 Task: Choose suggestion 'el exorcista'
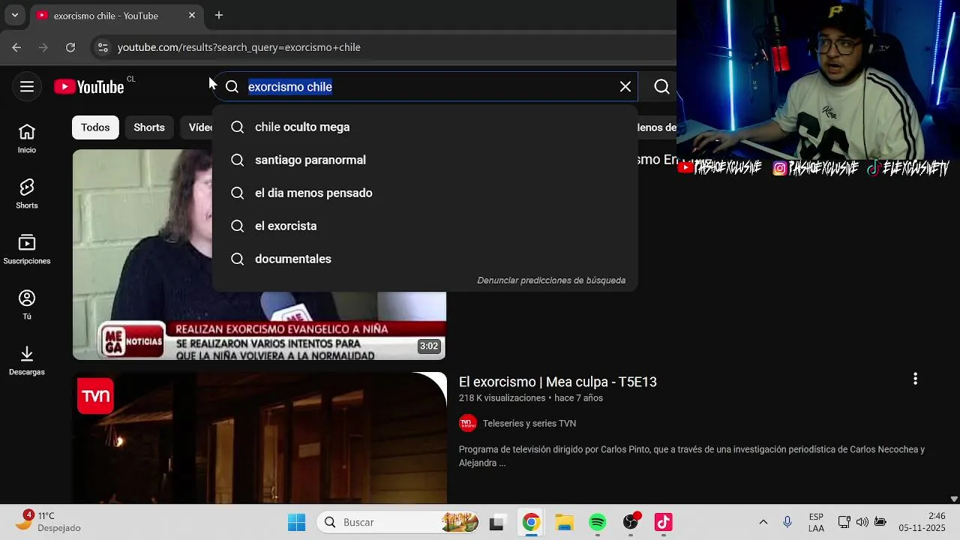[x=425, y=226]
